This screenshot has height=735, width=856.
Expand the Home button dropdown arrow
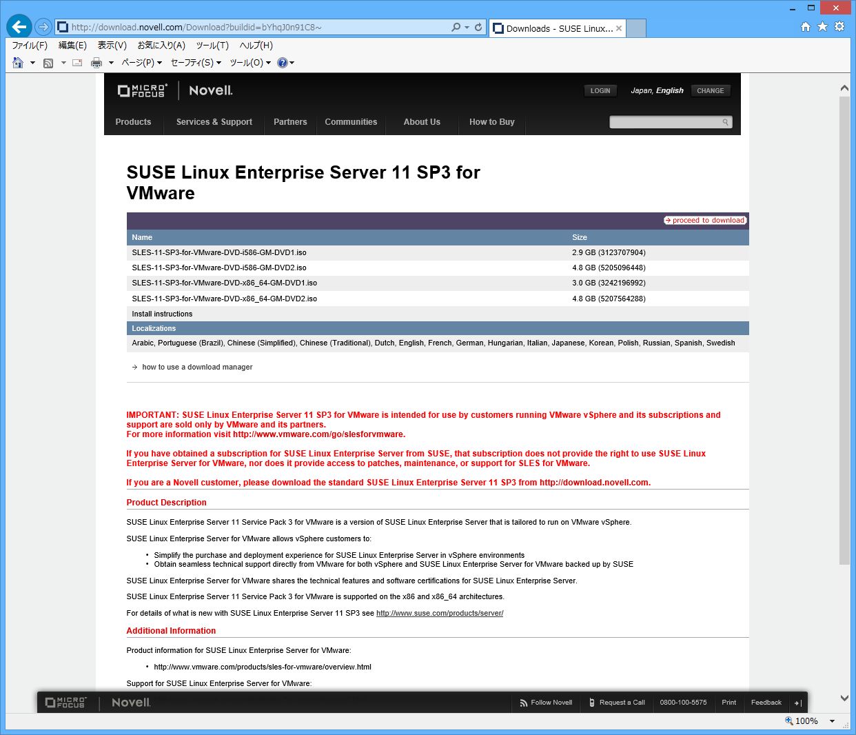click(32, 63)
